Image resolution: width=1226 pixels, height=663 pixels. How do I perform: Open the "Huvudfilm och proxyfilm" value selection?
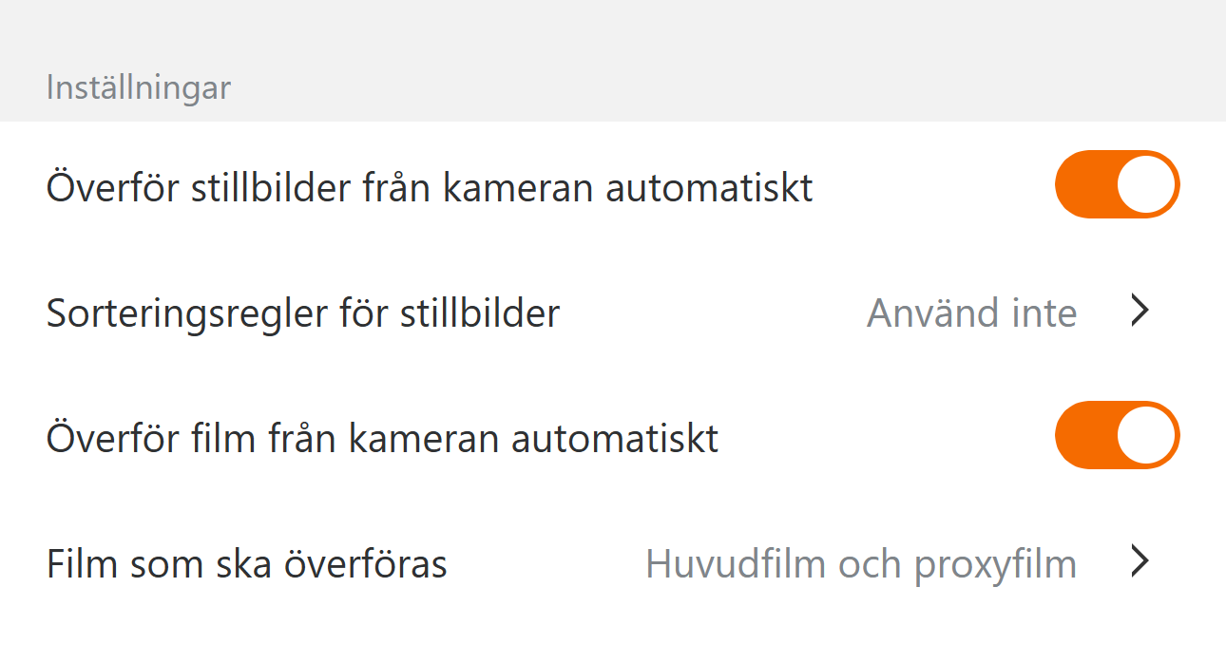(860, 564)
